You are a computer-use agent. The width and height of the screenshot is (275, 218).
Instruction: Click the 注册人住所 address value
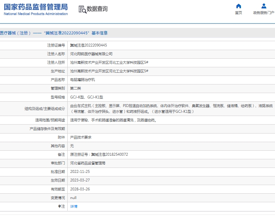109,62
